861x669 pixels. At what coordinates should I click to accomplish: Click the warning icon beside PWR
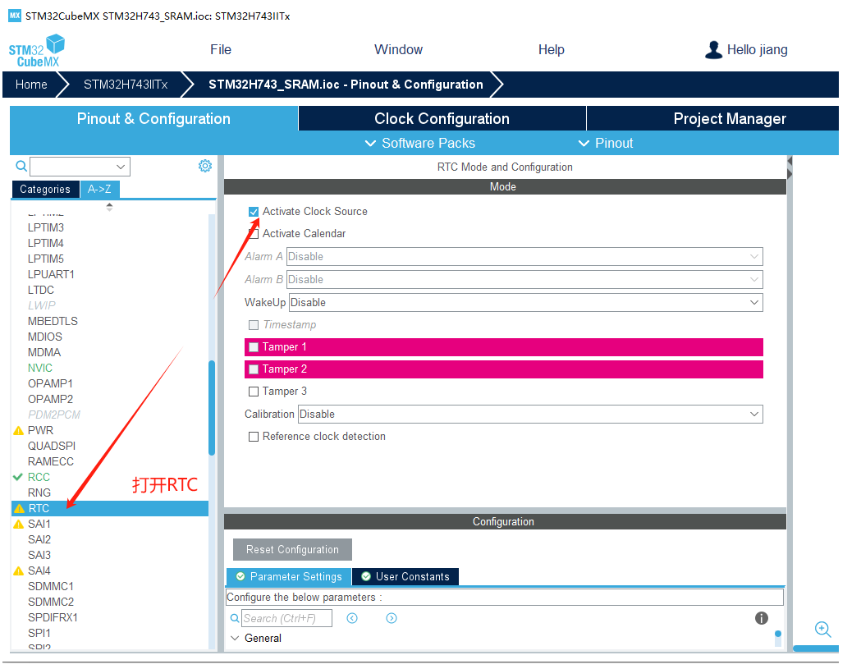click(x=18, y=431)
